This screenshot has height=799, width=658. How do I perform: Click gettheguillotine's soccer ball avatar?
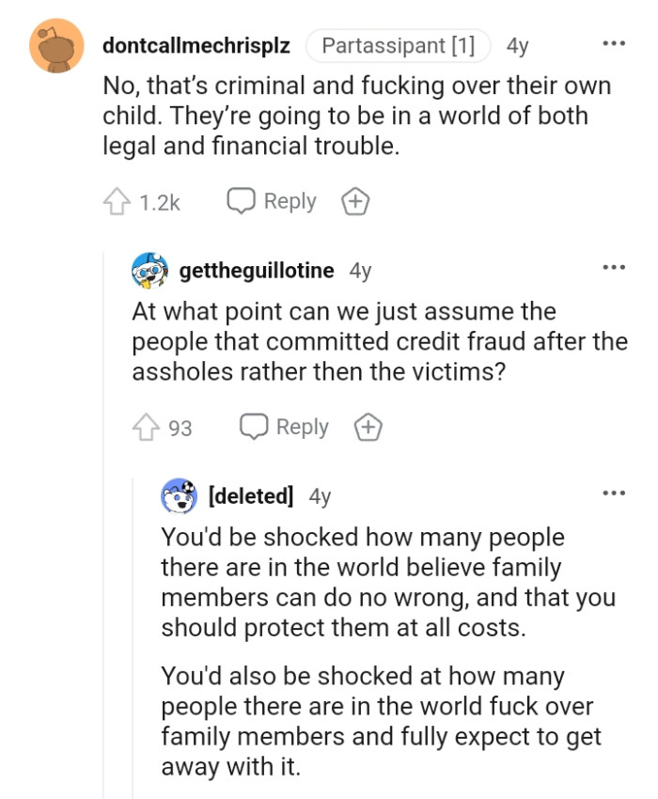coord(149,270)
